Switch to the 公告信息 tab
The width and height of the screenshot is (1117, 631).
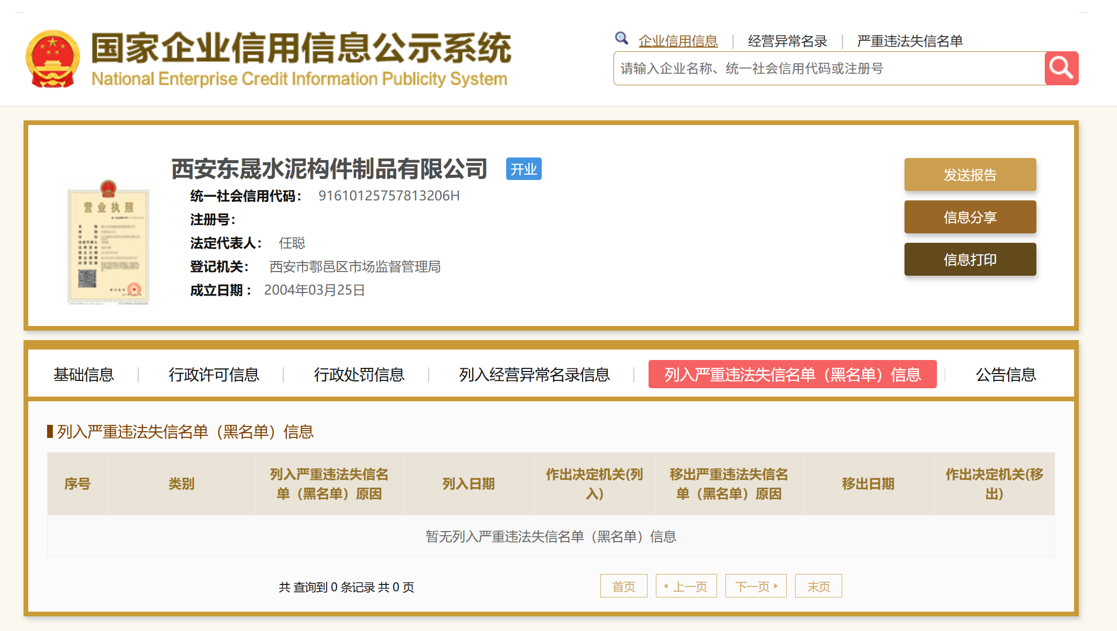coord(1006,375)
